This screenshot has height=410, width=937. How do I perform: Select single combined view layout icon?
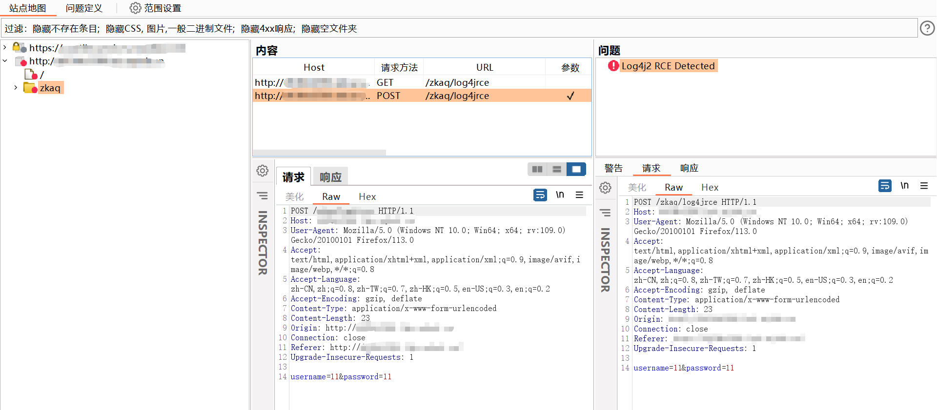[576, 169]
